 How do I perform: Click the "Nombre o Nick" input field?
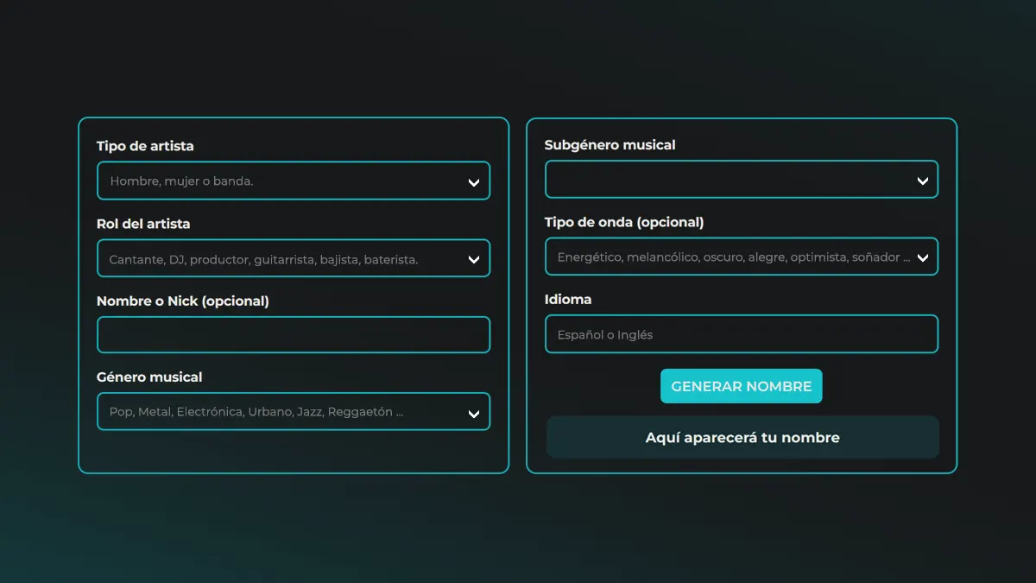click(294, 334)
